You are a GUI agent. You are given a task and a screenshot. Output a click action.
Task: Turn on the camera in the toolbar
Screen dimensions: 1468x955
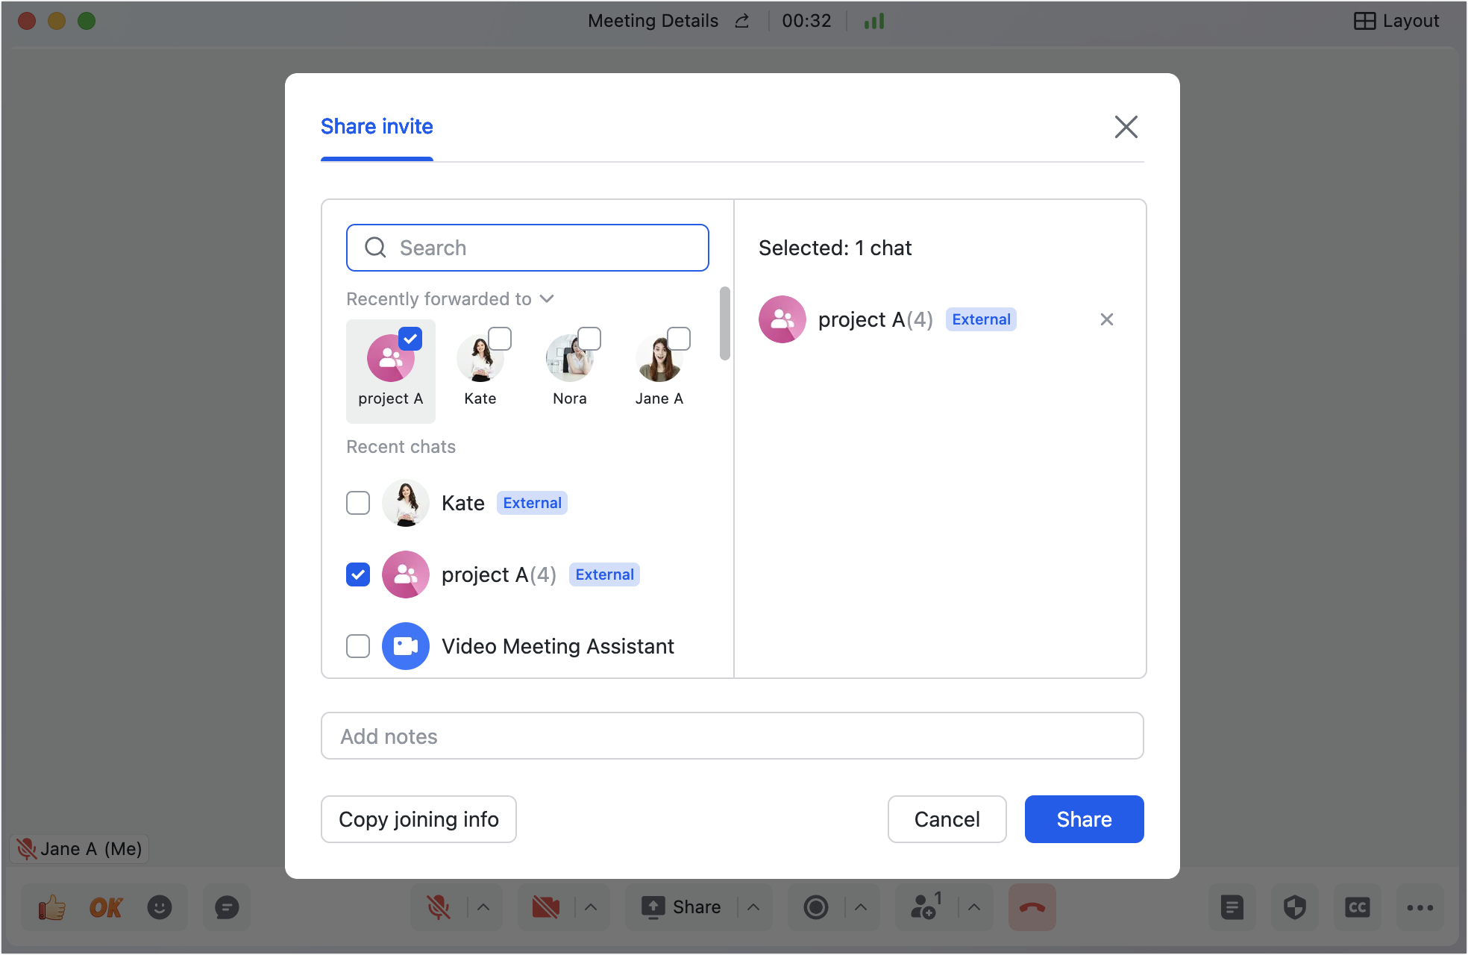click(546, 907)
